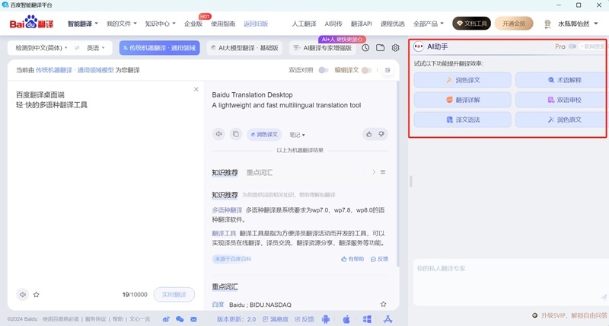Viewport: 609px width, 326px height.
Task: Click the AI panel divider handle
Action: tap(411, 181)
